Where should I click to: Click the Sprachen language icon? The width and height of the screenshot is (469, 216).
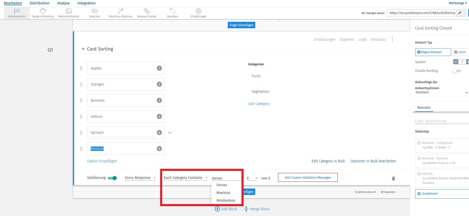(x=95, y=11)
